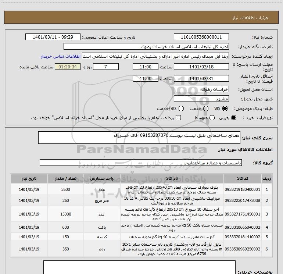Click product code 0933222017473038
The width and height of the screenshot is (283, 274).
[x=243, y=200]
